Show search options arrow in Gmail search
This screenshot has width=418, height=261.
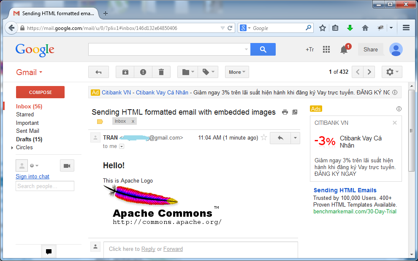tap(246, 49)
